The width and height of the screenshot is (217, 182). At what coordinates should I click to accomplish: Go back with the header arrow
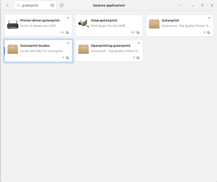click(7, 5)
